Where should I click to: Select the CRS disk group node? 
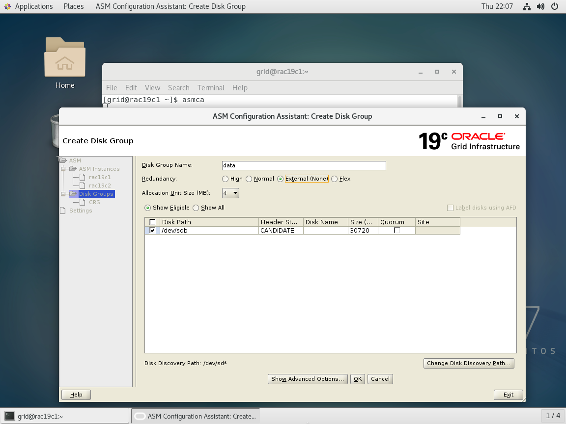pyautogui.click(x=93, y=202)
